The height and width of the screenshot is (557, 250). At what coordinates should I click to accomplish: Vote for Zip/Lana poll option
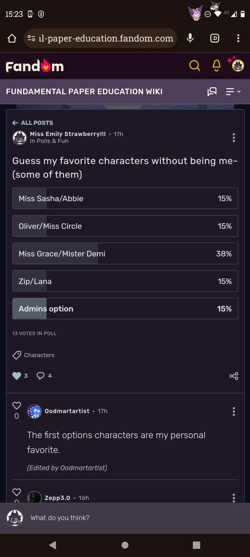tap(125, 281)
